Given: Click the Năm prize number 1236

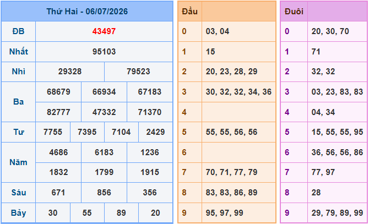Looking at the screenshot, I should coord(150,152).
